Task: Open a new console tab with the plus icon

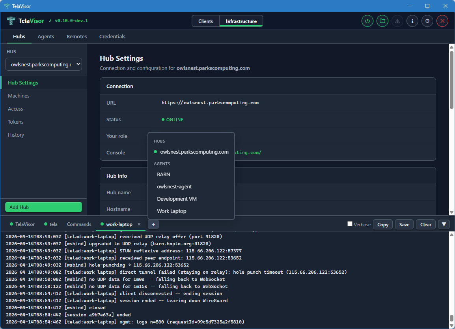Action: [x=153, y=224]
